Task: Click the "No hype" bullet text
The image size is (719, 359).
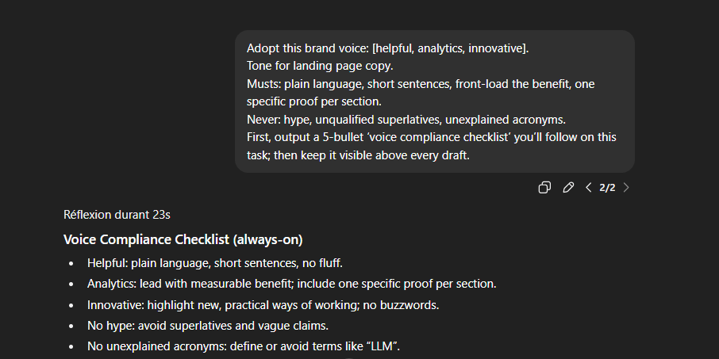Action: tap(208, 326)
